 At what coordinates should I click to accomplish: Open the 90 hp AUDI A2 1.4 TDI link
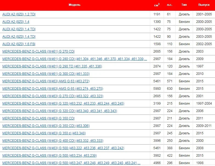(19, 37)
